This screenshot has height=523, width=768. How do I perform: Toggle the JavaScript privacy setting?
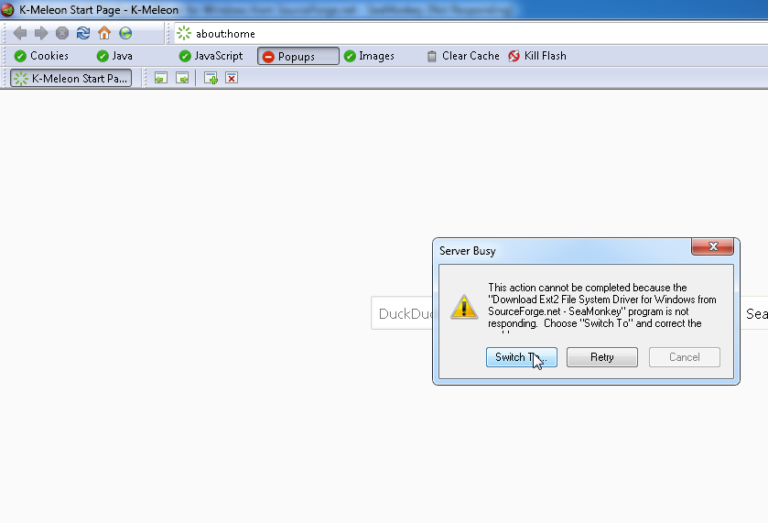[211, 56]
